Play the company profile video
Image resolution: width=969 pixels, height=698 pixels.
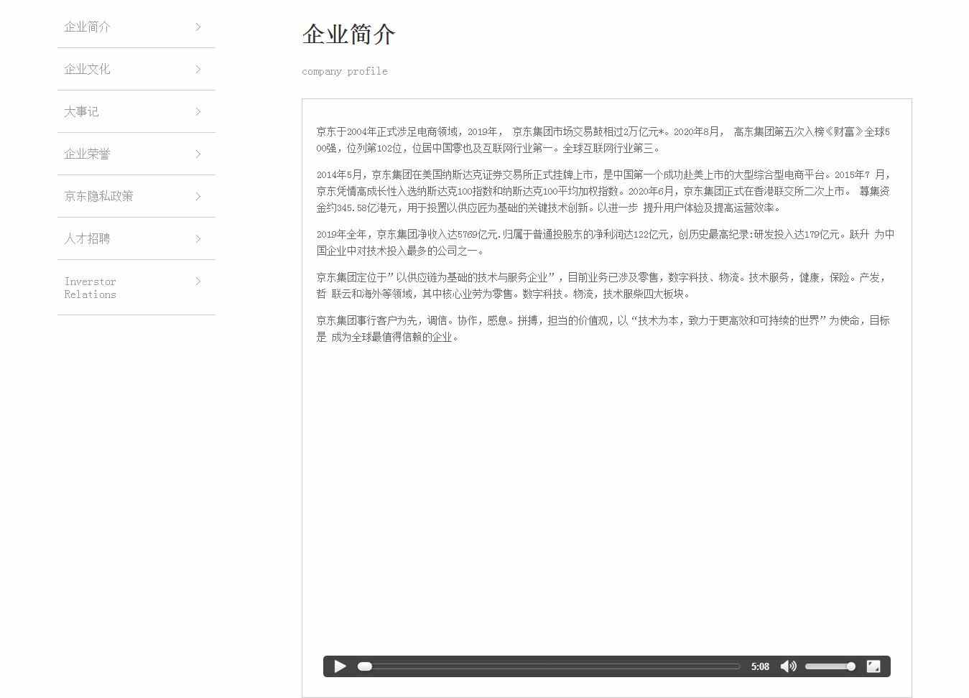point(340,666)
